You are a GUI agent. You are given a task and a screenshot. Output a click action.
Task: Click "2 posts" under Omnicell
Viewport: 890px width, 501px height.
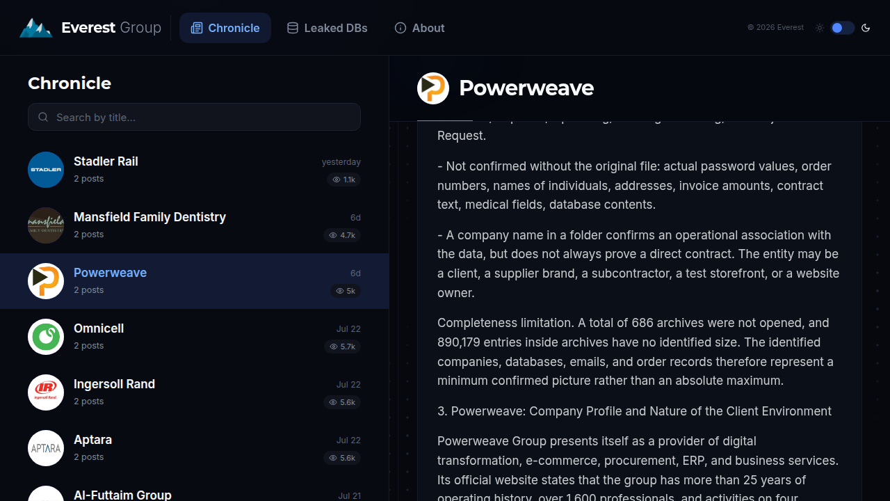coord(88,346)
